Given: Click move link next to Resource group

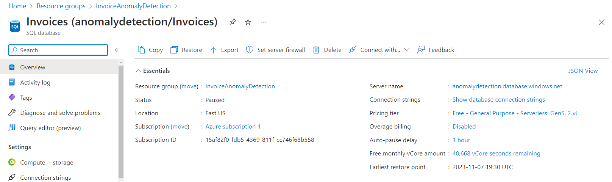Looking at the screenshot, I should pos(189,86).
